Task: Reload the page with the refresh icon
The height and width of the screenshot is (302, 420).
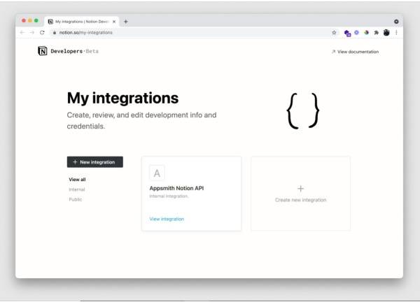Action: 42,32
